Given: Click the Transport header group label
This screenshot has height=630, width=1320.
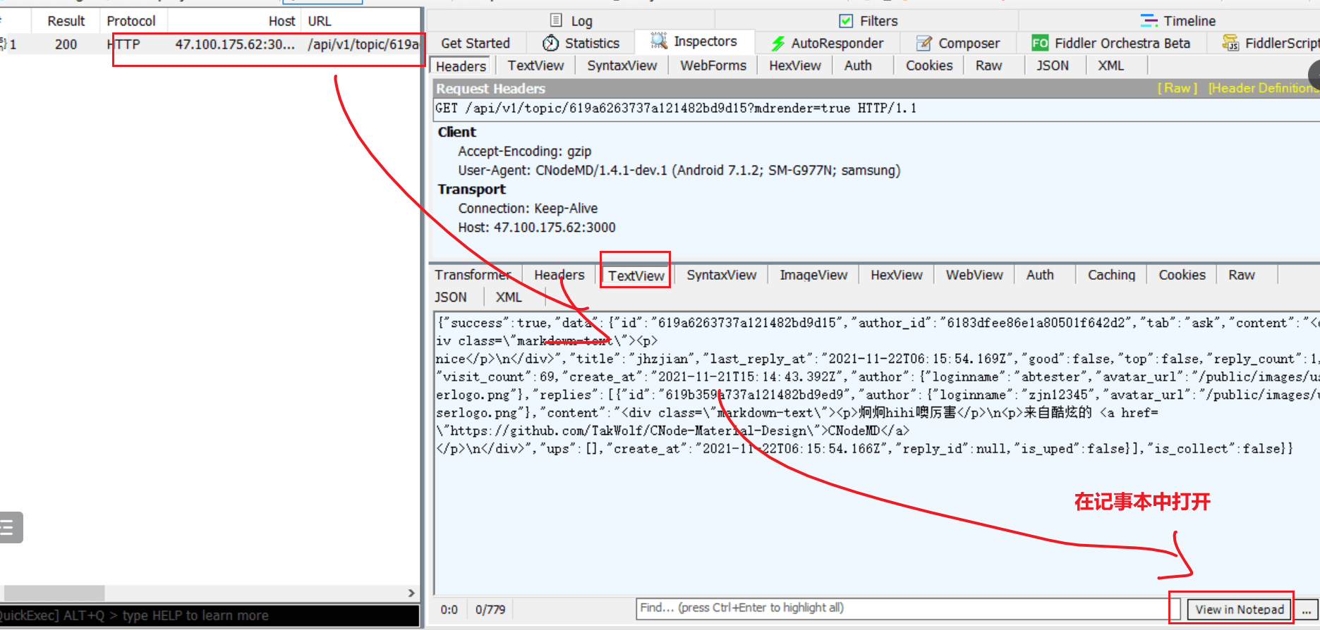Looking at the screenshot, I should pyautogui.click(x=471, y=190).
